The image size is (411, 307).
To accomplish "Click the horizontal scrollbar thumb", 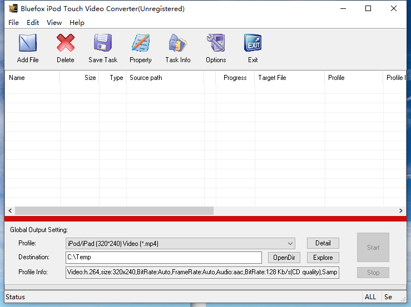I will click(114, 211).
